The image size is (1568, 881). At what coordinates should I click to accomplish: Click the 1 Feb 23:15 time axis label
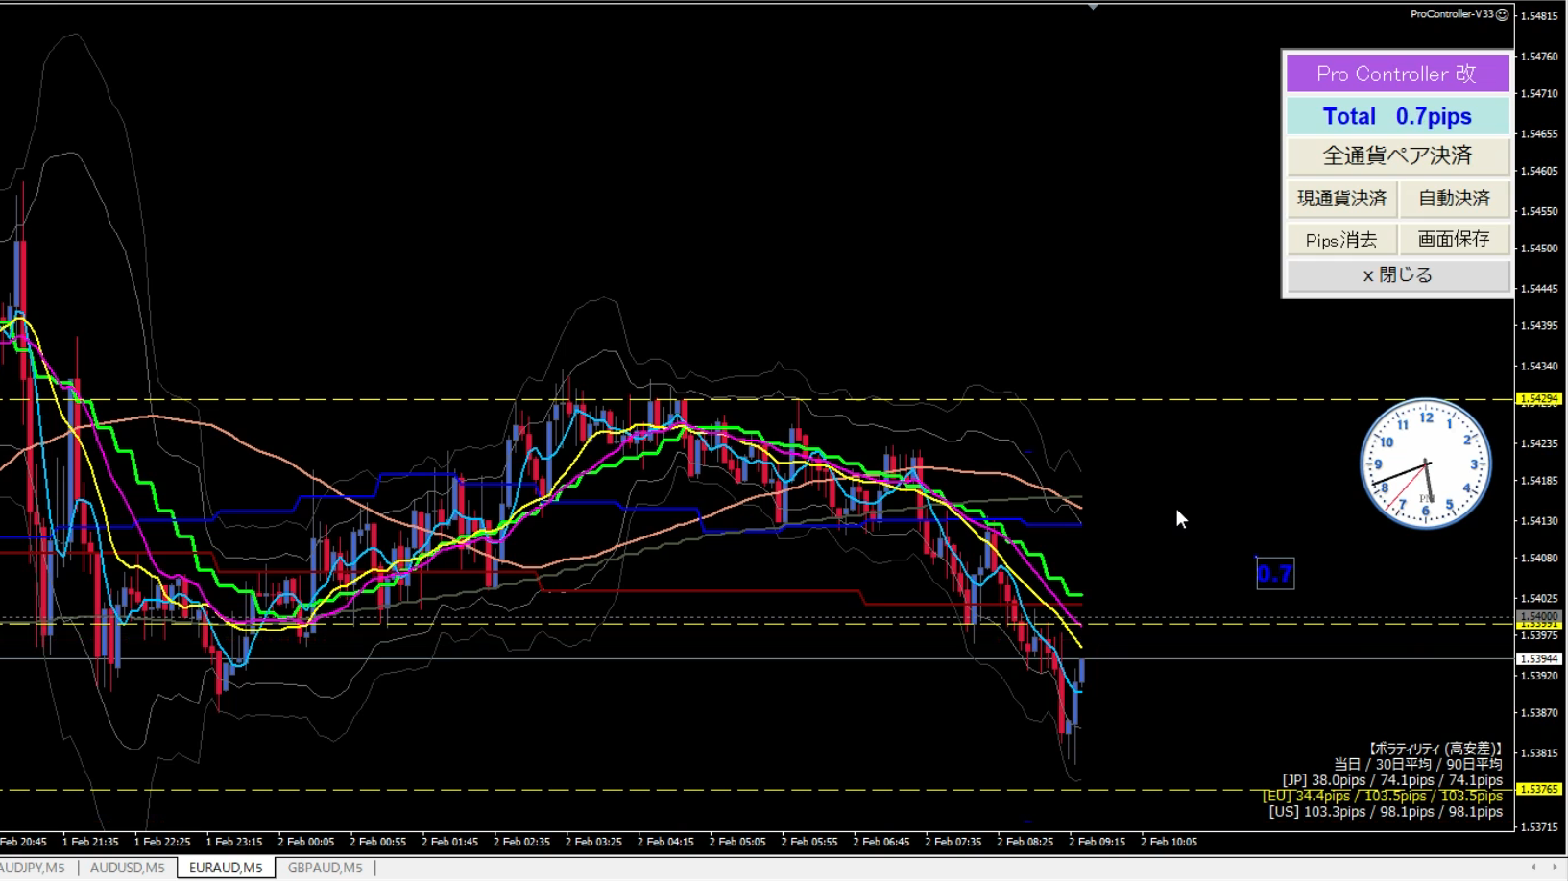click(x=233, y=842)
